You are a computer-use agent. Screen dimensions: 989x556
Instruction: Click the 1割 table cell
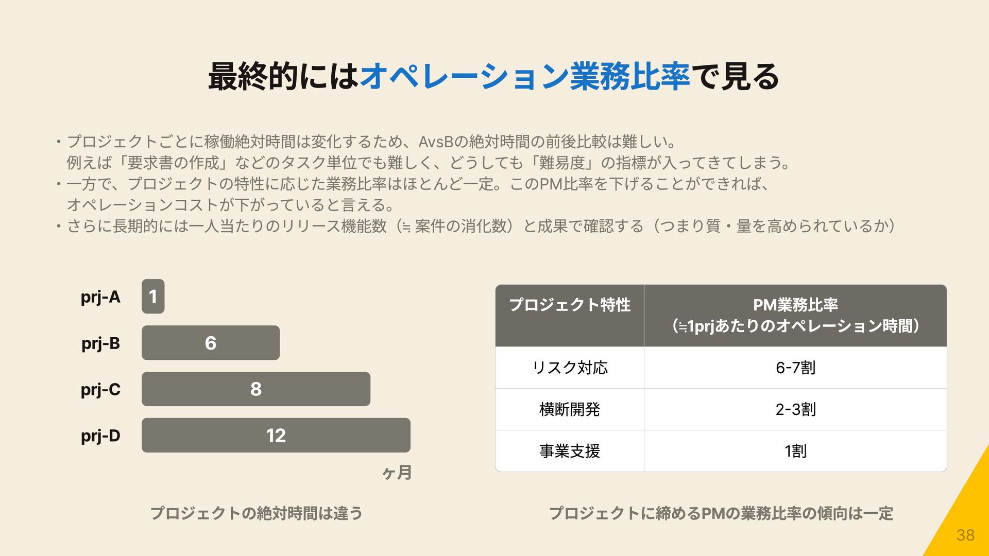click(795, 451)
